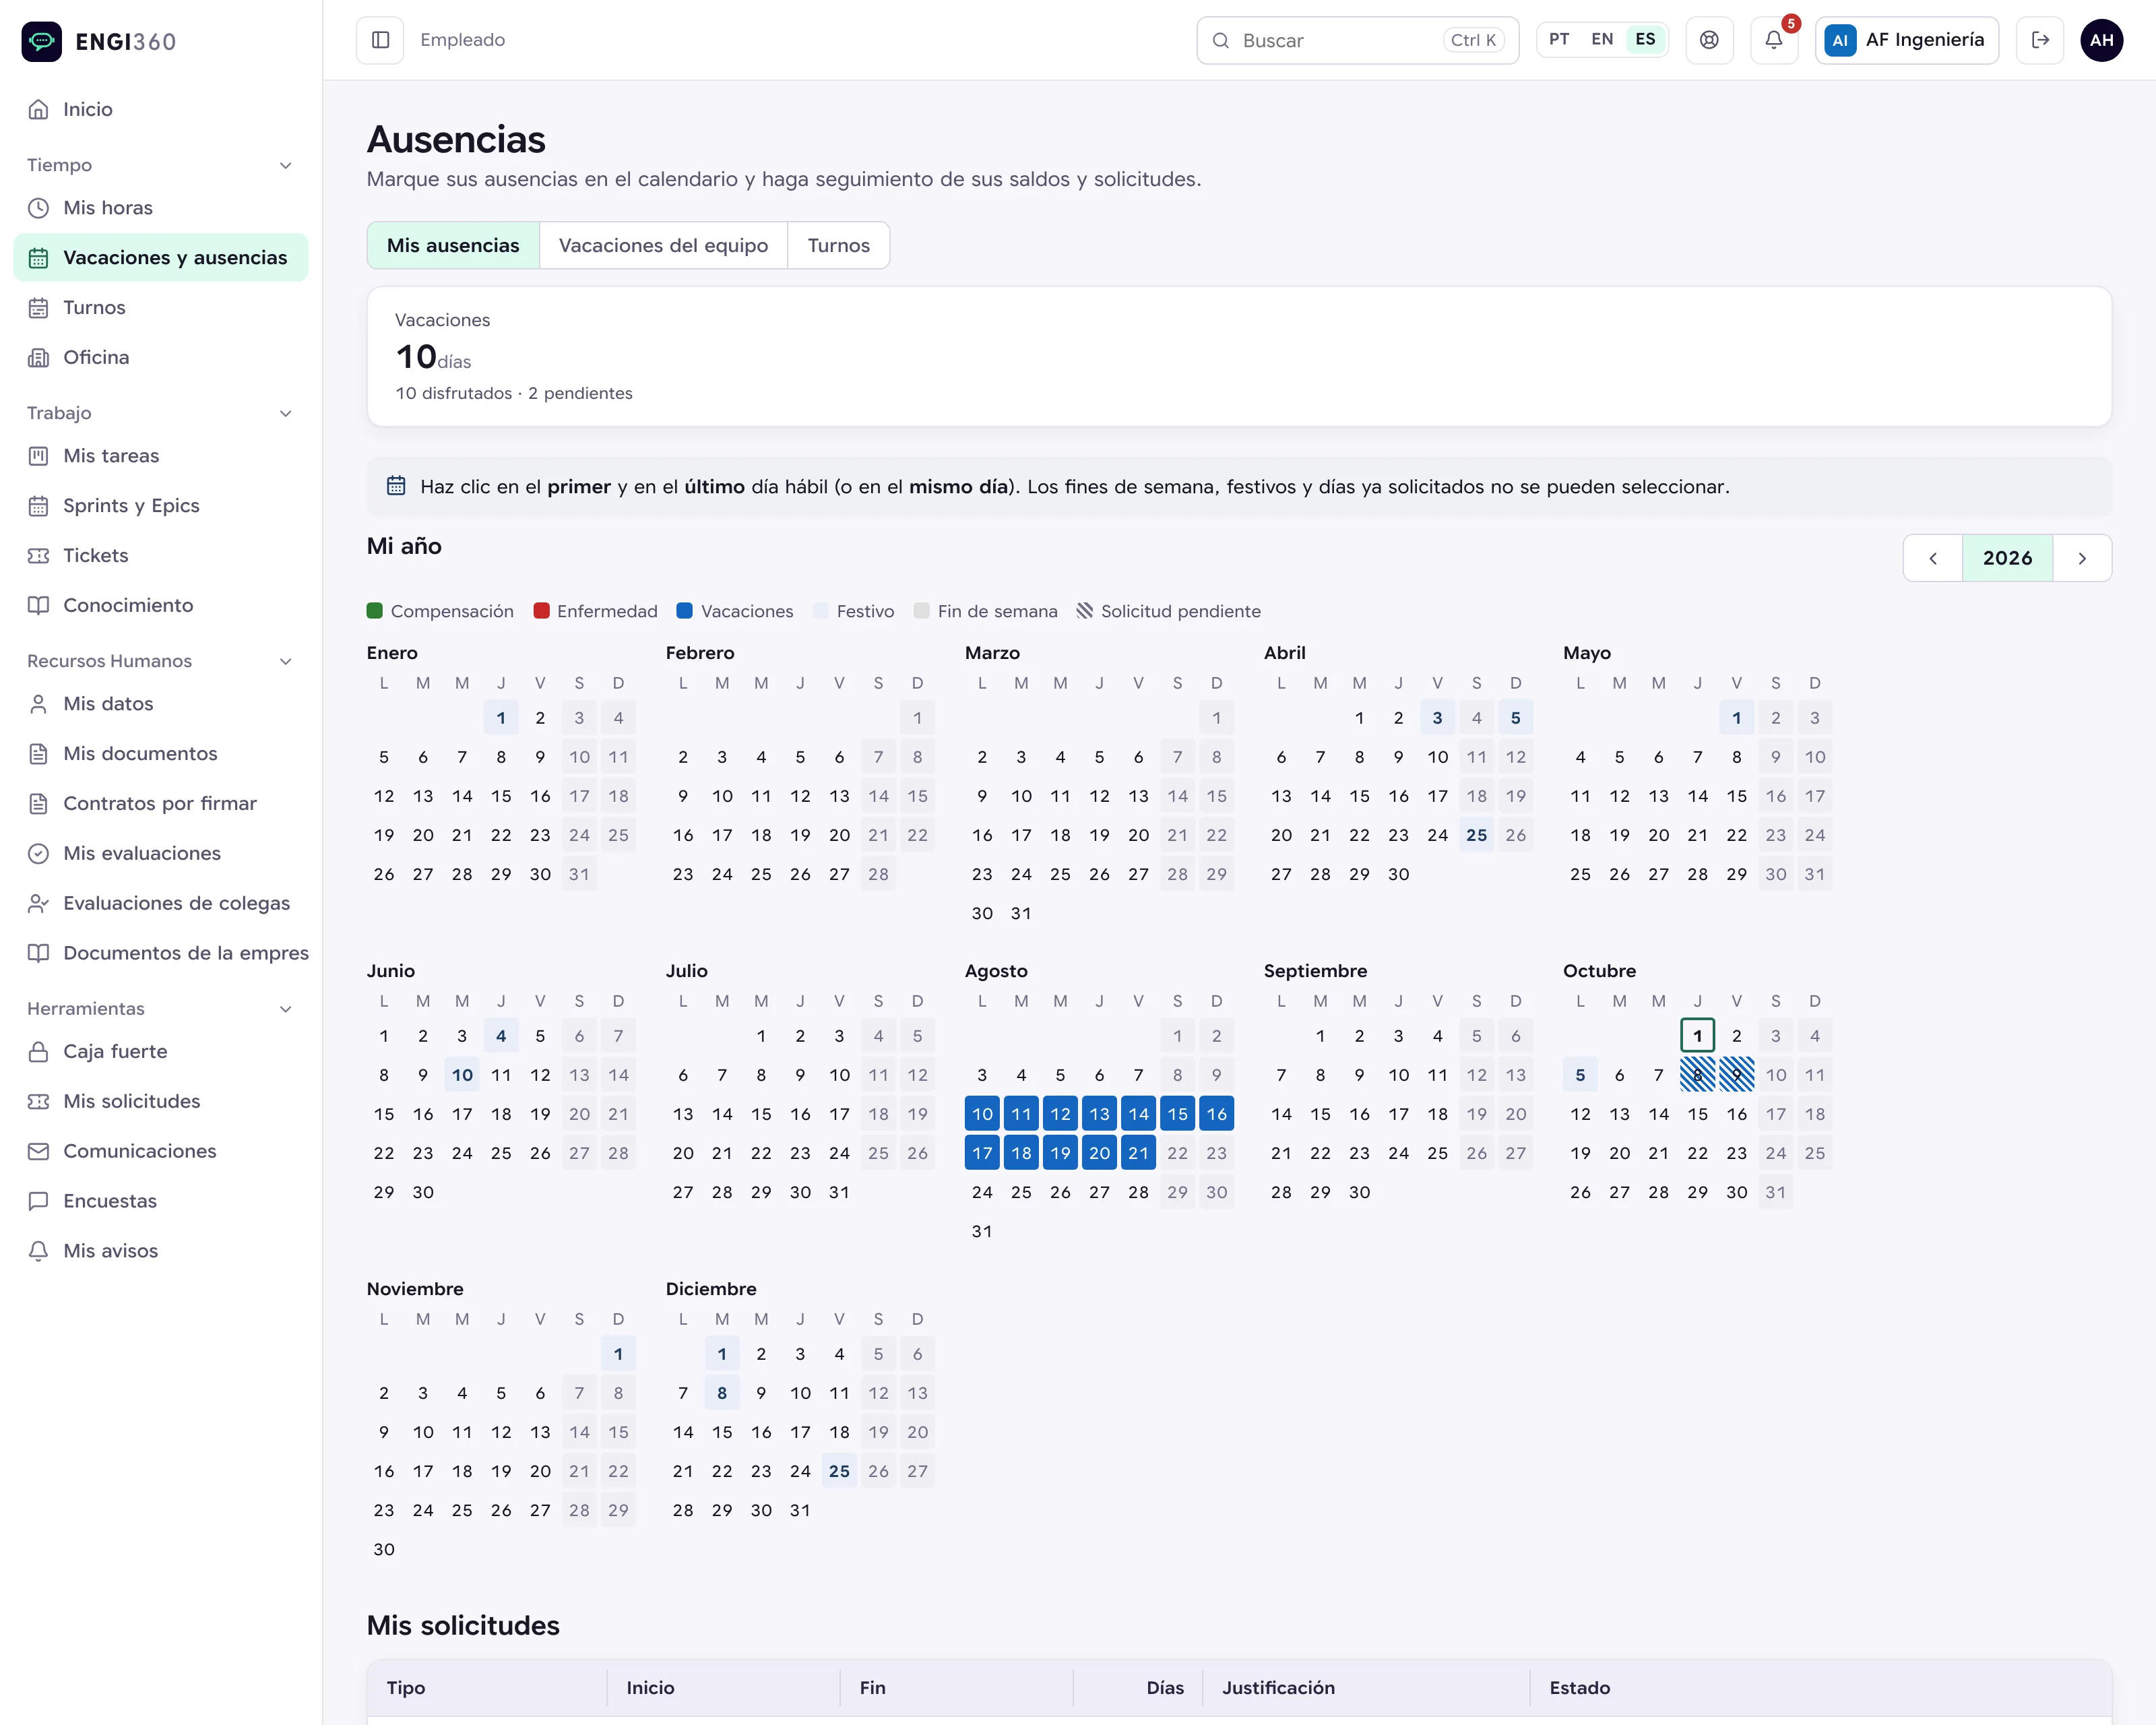This screenshot has width=2156, height=1725.
Task: Open Encuestas in sidebar
Action: click(x=161, y=1201)
